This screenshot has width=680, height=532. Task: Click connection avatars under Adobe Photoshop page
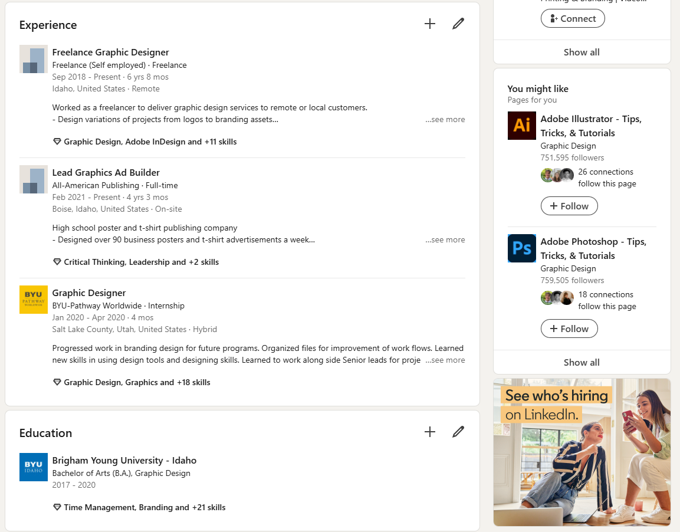[557, 298]
